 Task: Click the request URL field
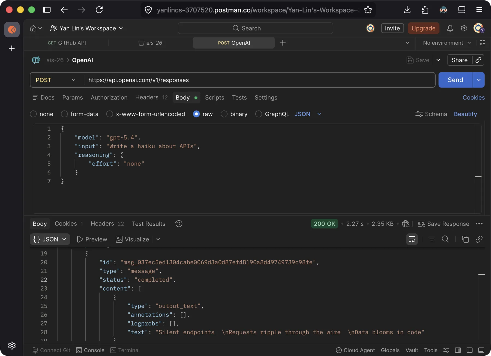[259, 80]
